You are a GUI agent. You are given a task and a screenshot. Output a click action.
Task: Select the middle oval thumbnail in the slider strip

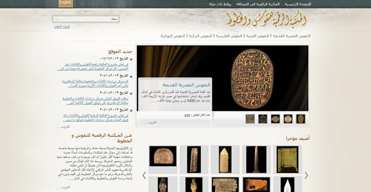pos(275,119)
